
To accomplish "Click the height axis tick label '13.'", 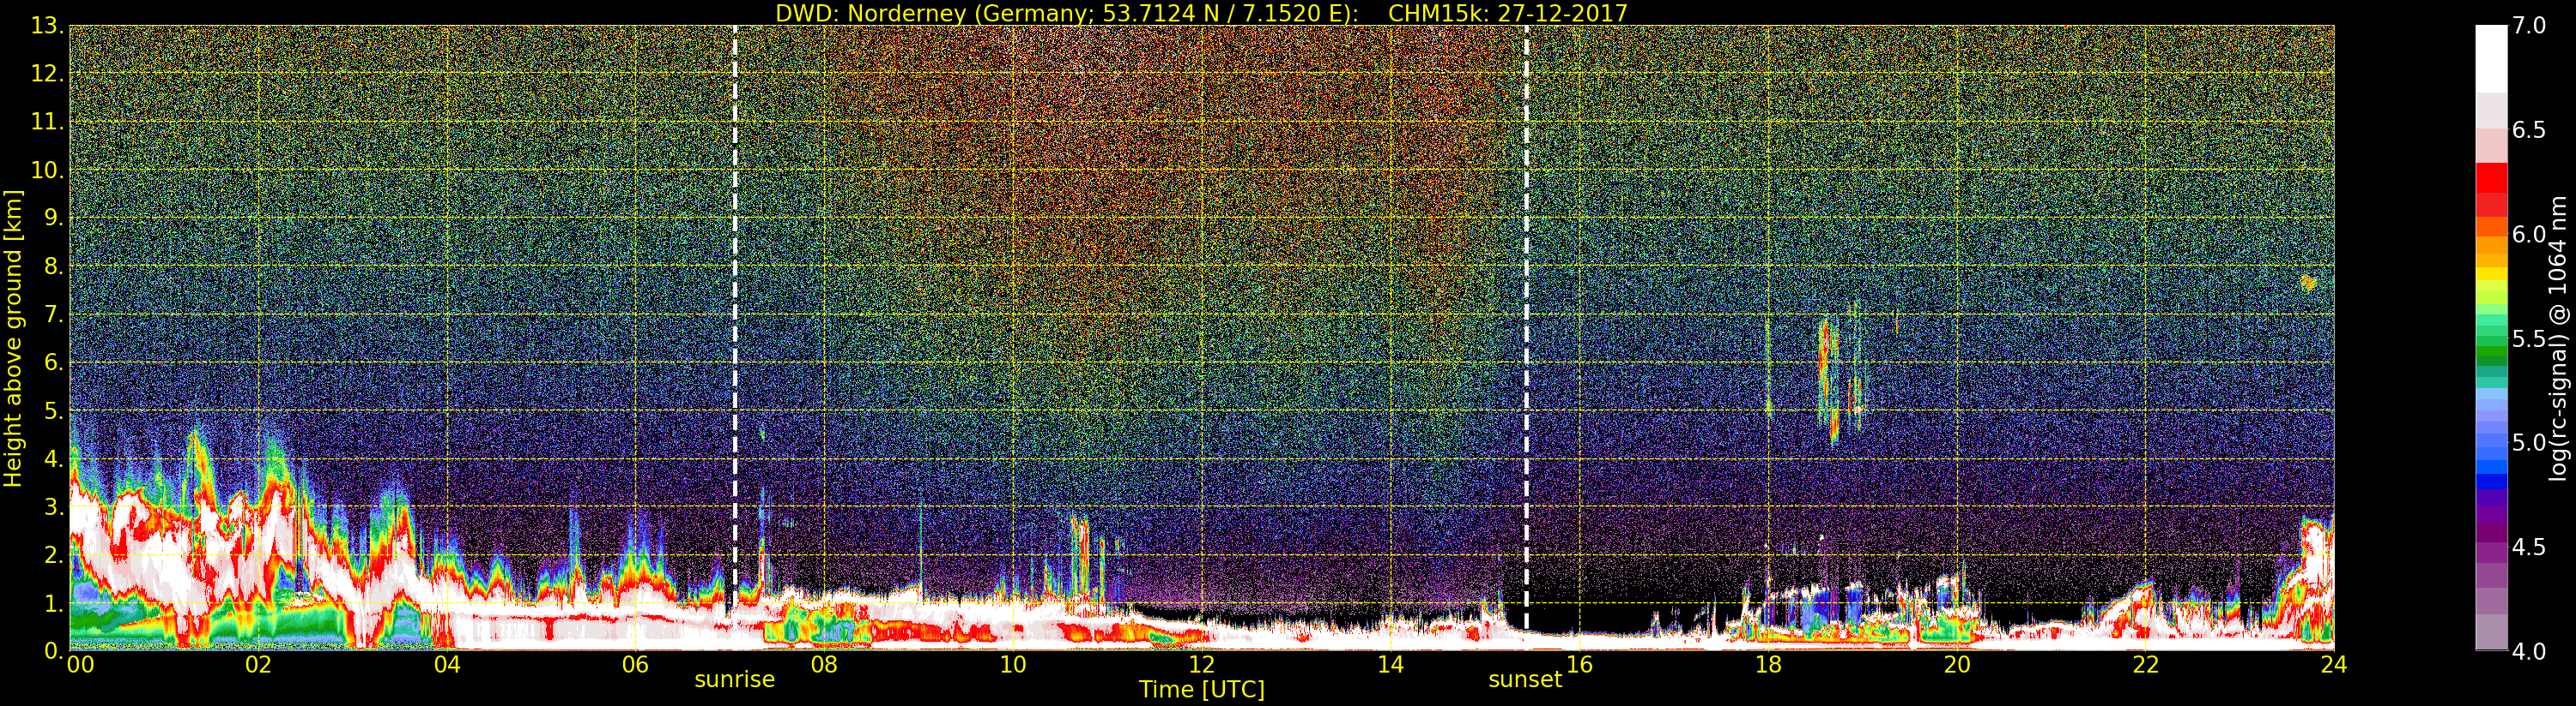I will click(x=48, y=26).
